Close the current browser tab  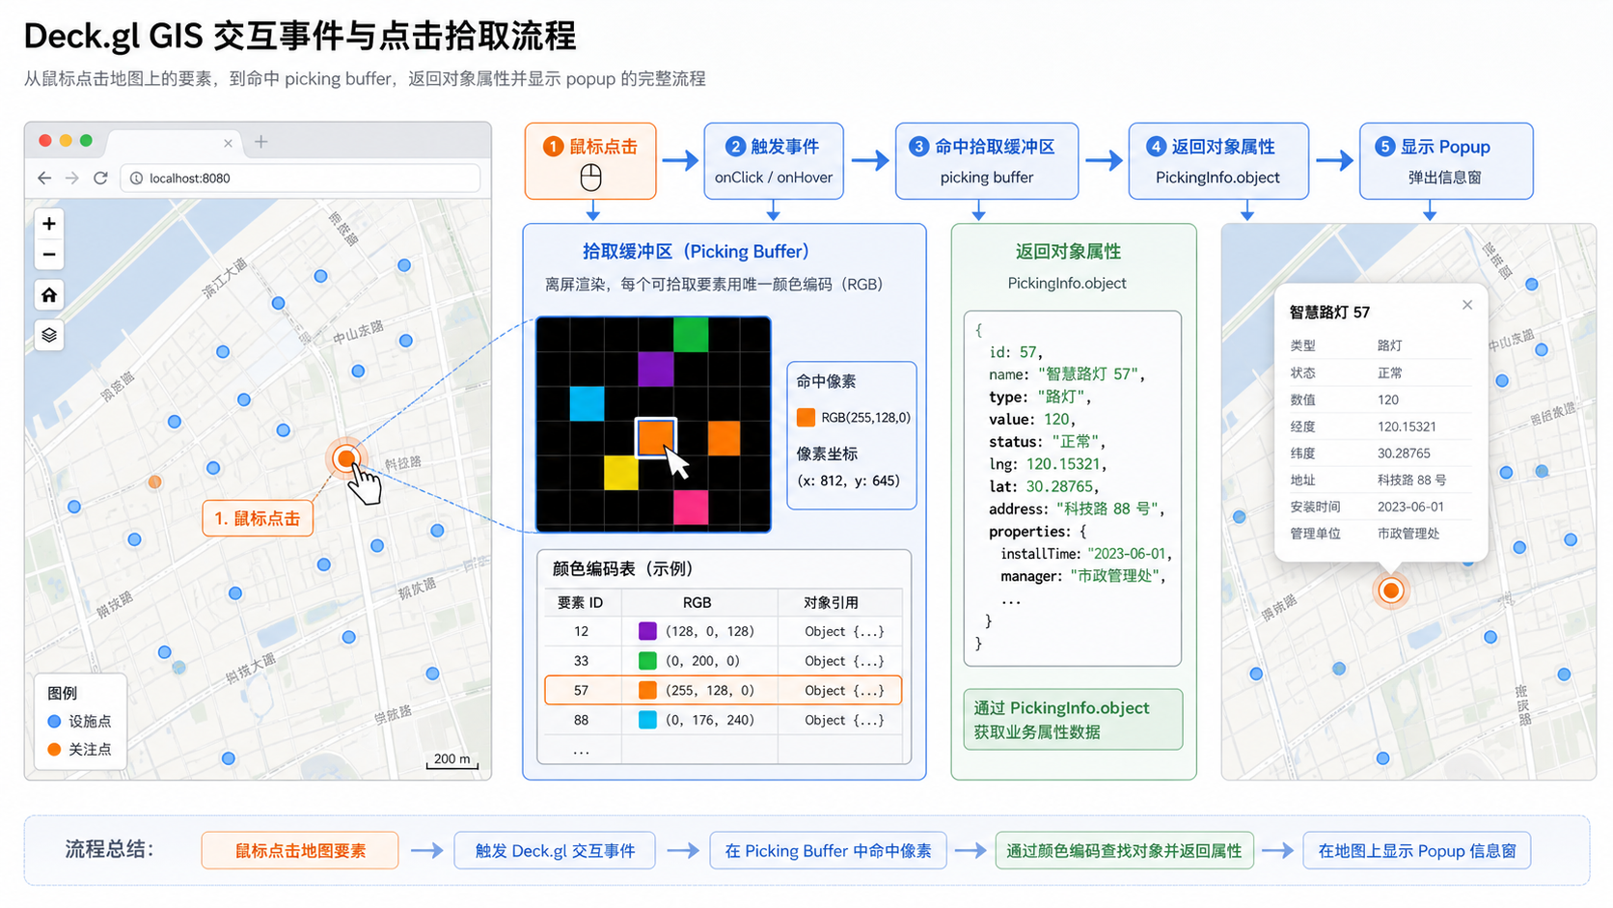point(228,143)
